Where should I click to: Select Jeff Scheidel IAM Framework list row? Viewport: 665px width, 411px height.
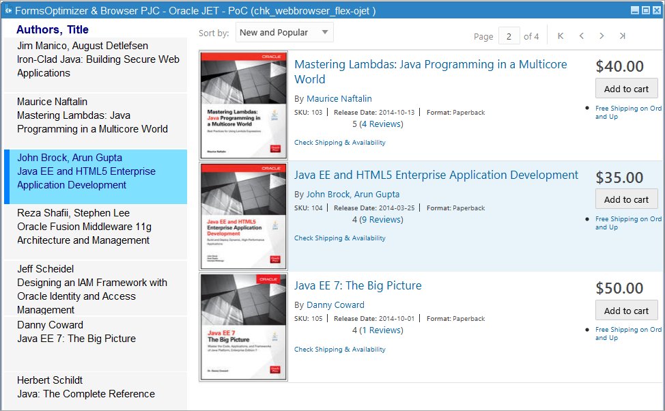point(96,288)
